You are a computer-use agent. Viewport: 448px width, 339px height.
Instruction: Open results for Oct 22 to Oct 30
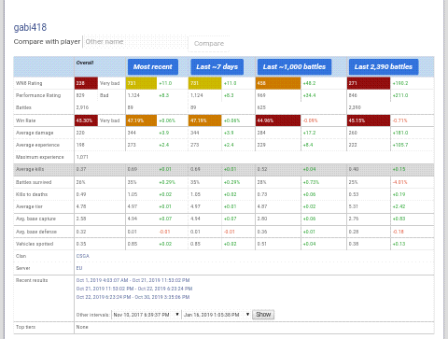tap(133, 297)
